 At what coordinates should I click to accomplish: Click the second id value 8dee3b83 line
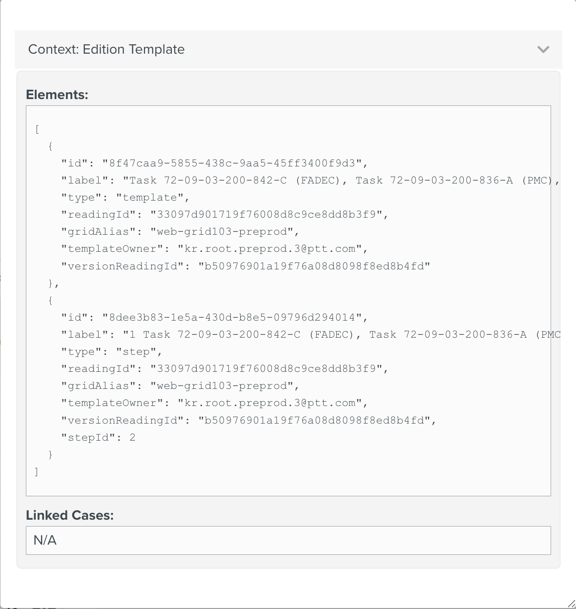[x=214, y=317]
